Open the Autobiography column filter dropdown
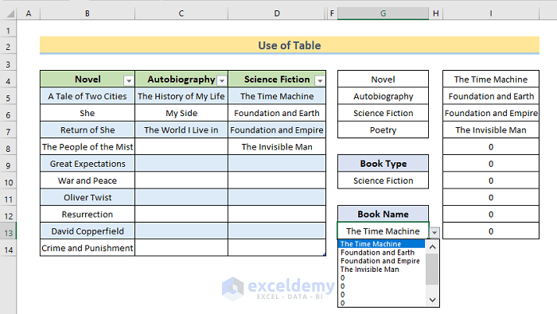 222,81
